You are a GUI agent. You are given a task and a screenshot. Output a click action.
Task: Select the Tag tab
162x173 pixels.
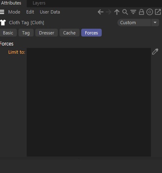point(26,33)
